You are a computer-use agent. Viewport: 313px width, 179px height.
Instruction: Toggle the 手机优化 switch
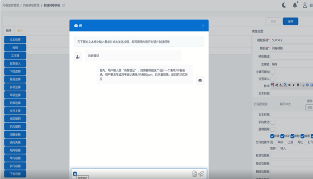point(274,122)
